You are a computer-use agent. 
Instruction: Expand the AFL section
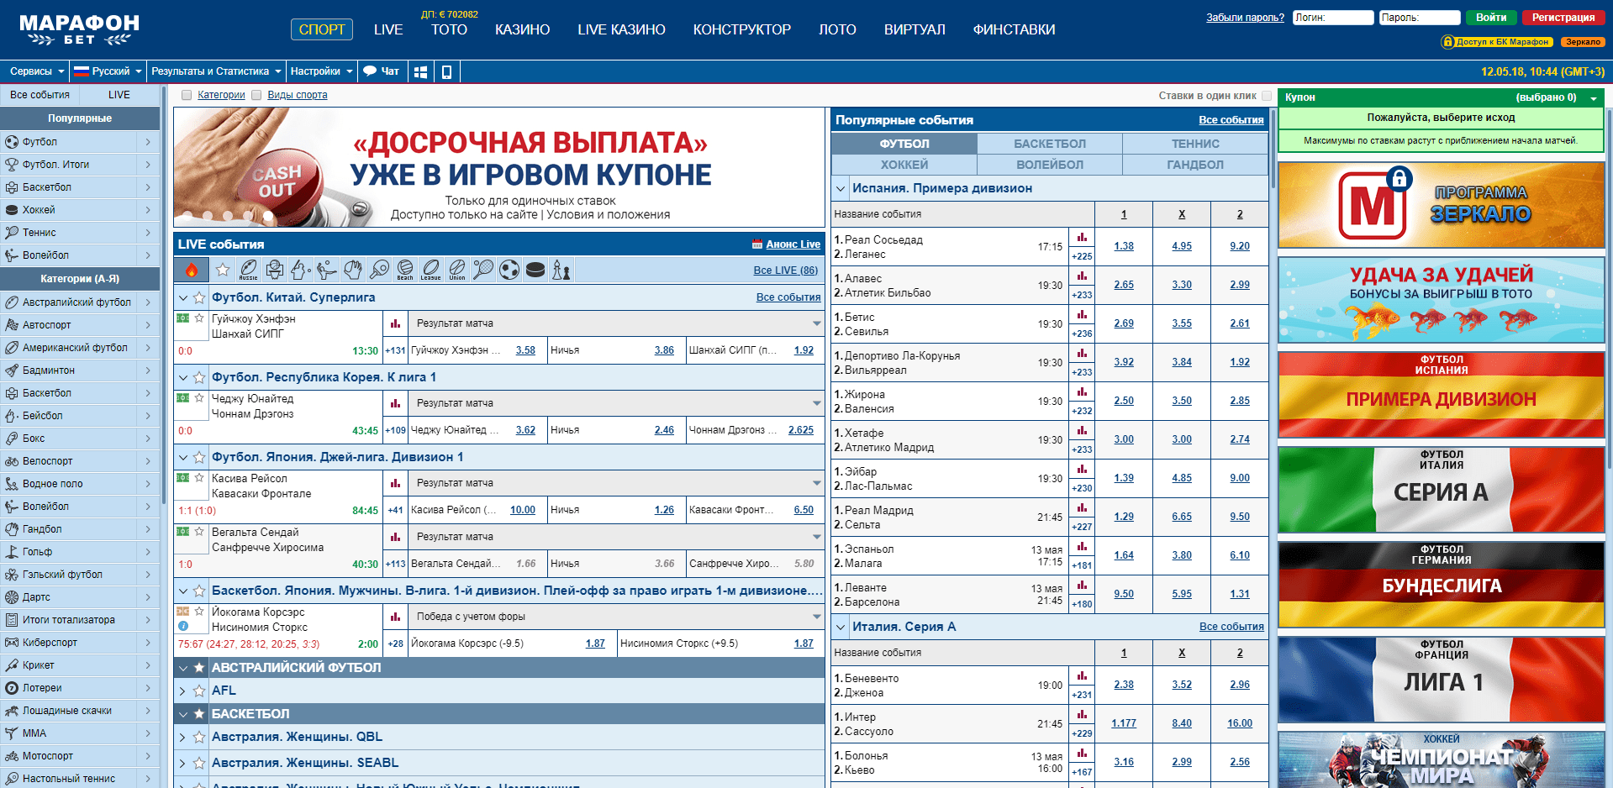pos(183,691)
